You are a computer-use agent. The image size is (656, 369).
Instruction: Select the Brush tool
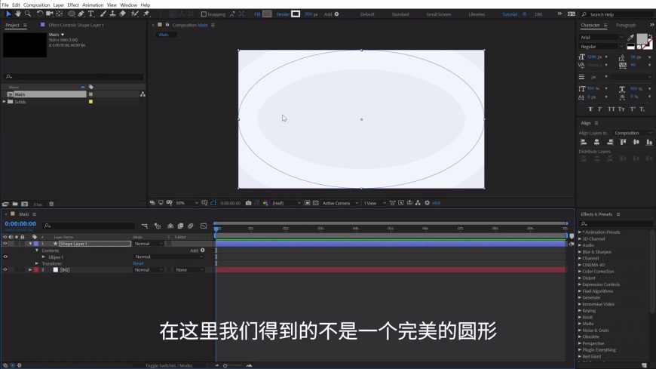(x=103, y=14)
